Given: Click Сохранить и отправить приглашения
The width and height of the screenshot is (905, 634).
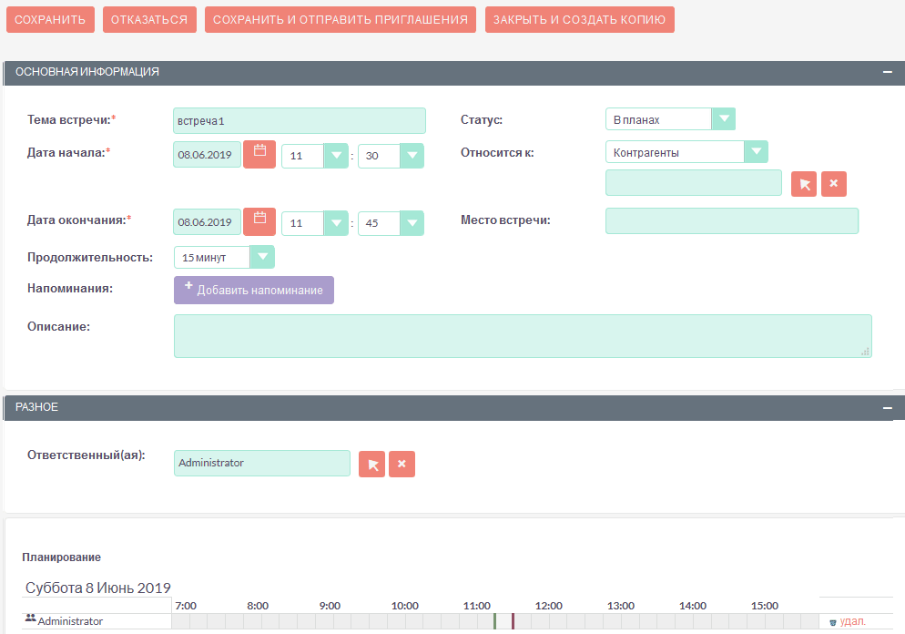Looking at the screenshot, I should (341, 20).
